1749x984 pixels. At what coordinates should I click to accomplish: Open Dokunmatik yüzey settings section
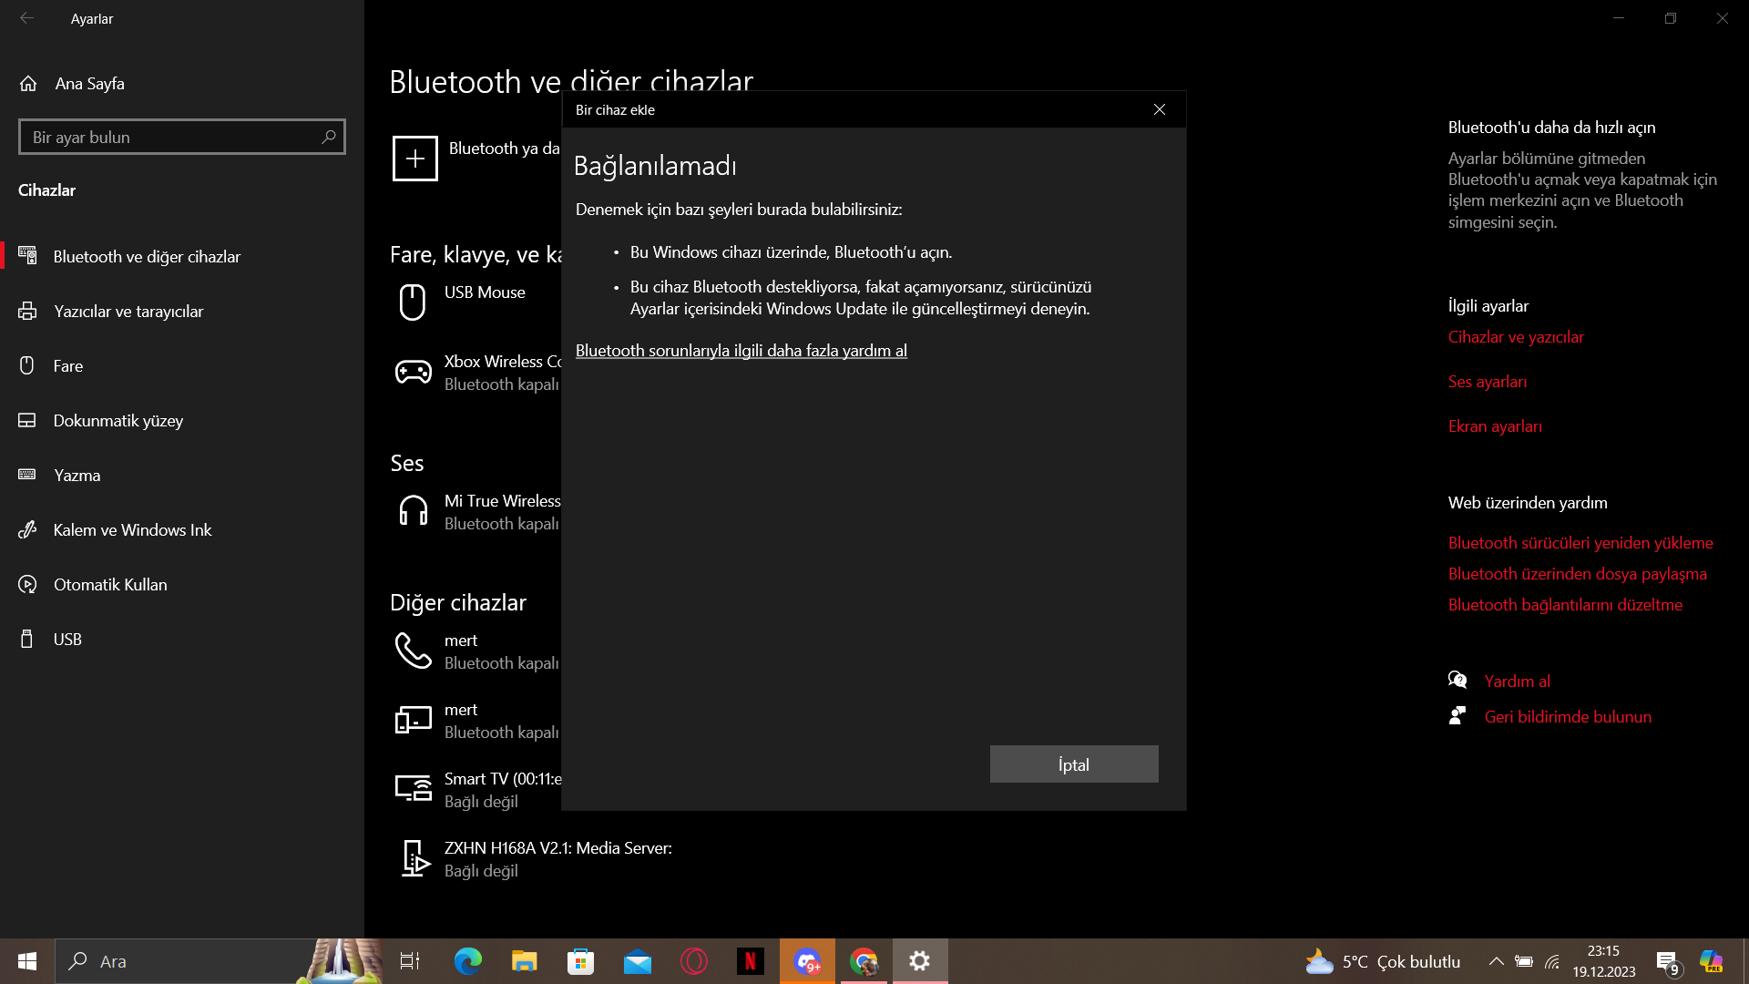(x=118, y=421)
